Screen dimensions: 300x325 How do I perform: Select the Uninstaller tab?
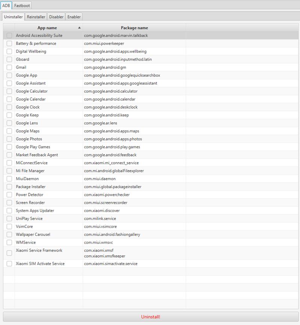[x=13, y=17]
